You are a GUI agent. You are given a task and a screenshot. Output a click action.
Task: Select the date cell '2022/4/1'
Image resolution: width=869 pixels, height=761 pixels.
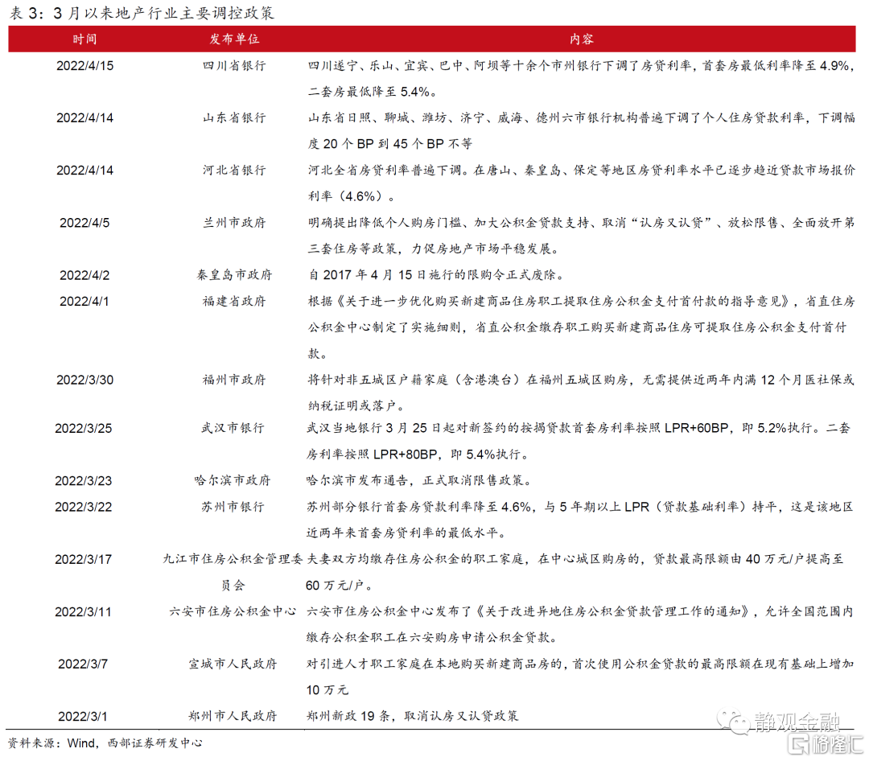point(84,302)
